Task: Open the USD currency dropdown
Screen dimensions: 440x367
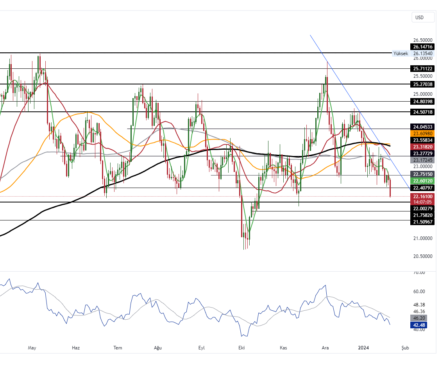Action: pos(423,18)
